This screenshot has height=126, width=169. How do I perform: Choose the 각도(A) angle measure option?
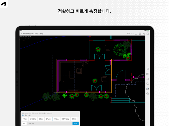[x=41, y=119]
